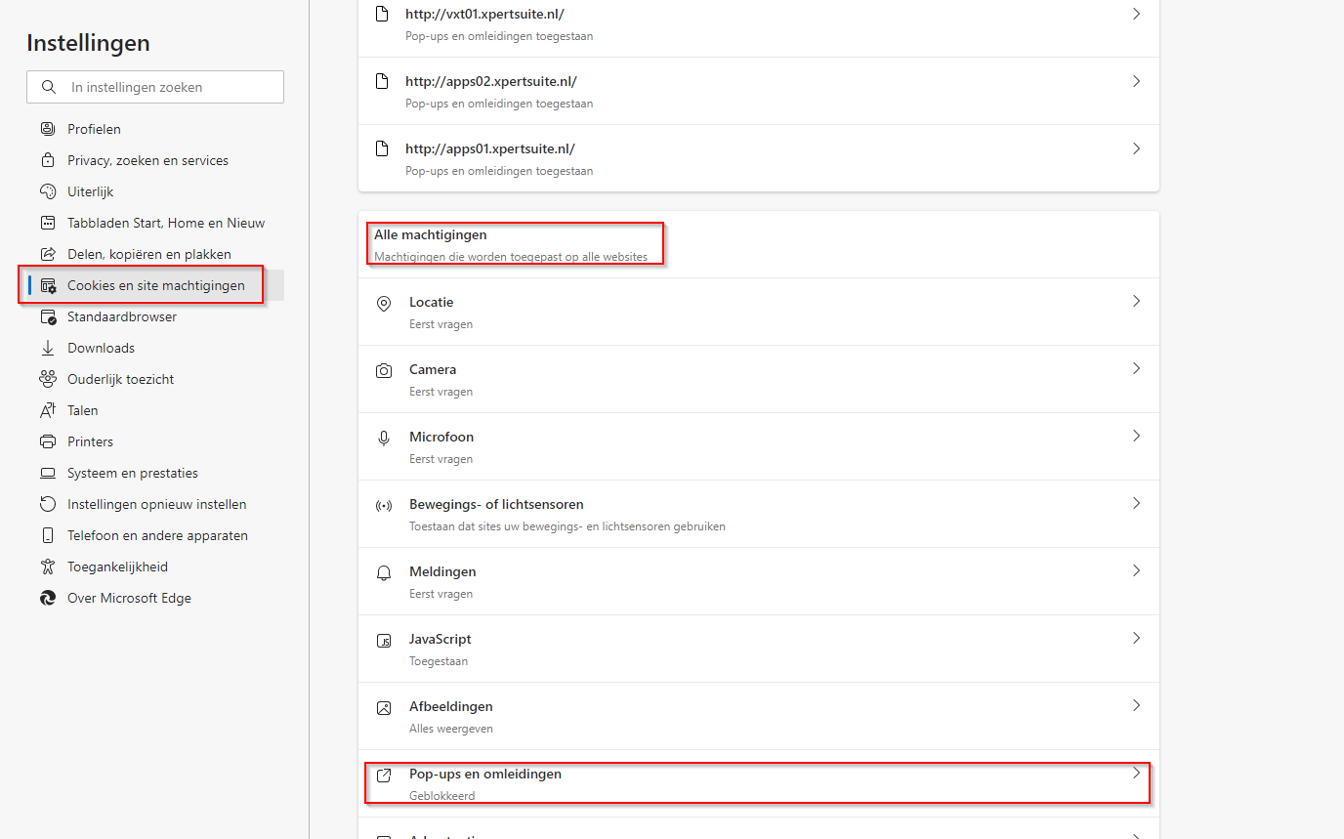The height and width of the screenshot is (839, 1344).
Task: Click the Downloads arrow icon
Action: pyautogui.click(x=48, y=348)
